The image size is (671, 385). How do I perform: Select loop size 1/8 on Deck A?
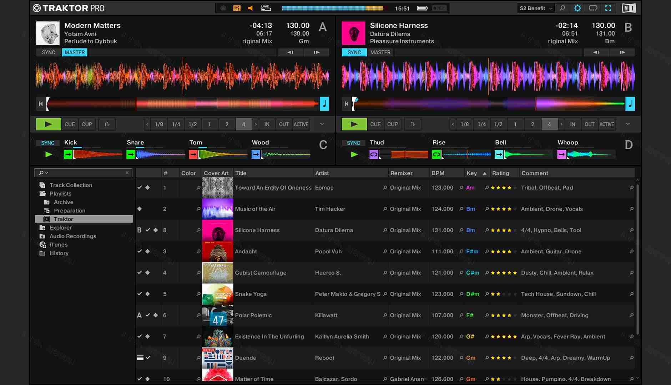coord(159,124)
